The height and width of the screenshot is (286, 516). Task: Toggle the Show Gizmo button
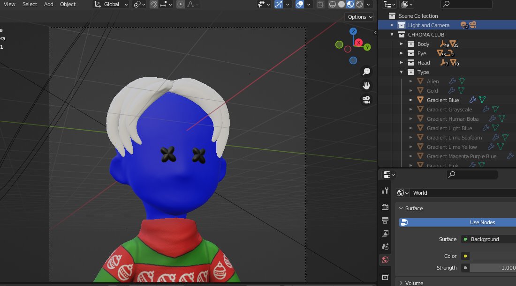pyautogui.click(x=278, y=4)
